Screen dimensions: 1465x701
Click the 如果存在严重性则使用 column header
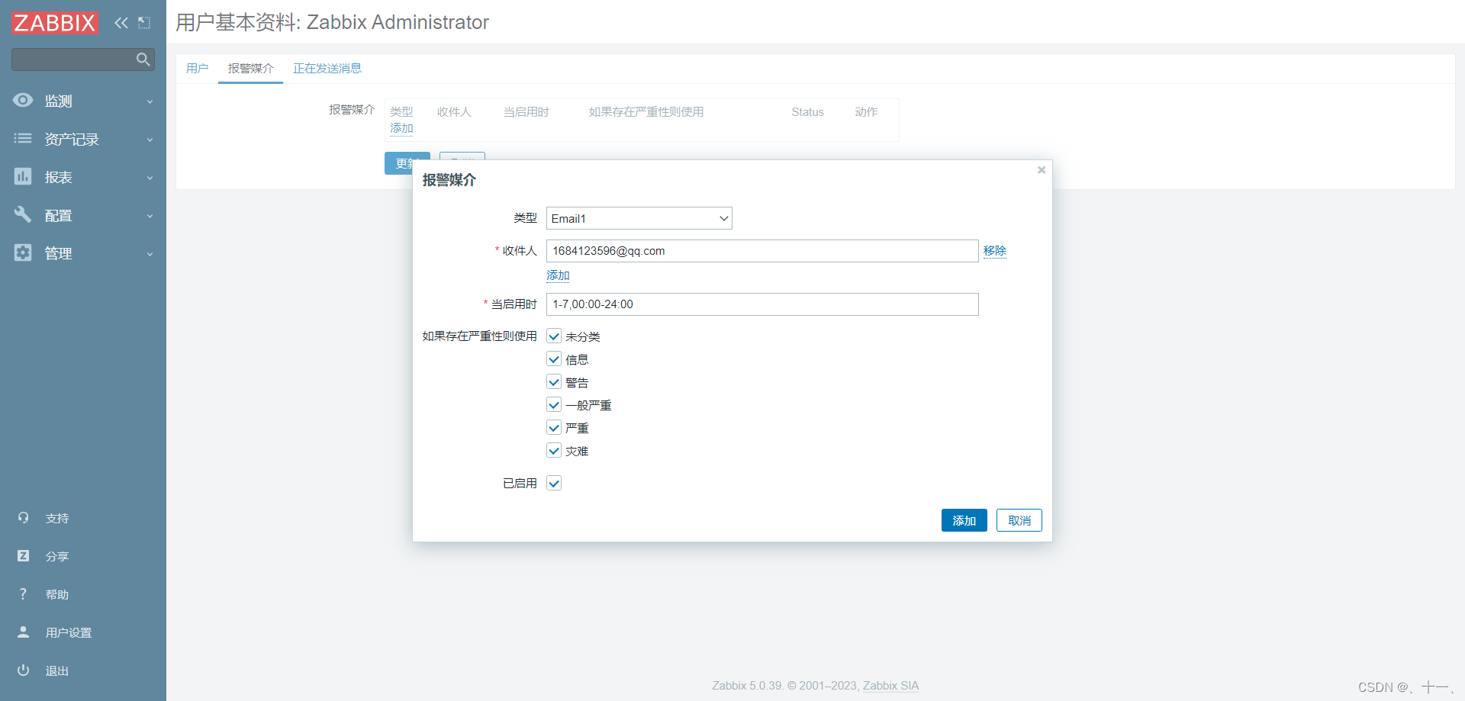[646, 112]
